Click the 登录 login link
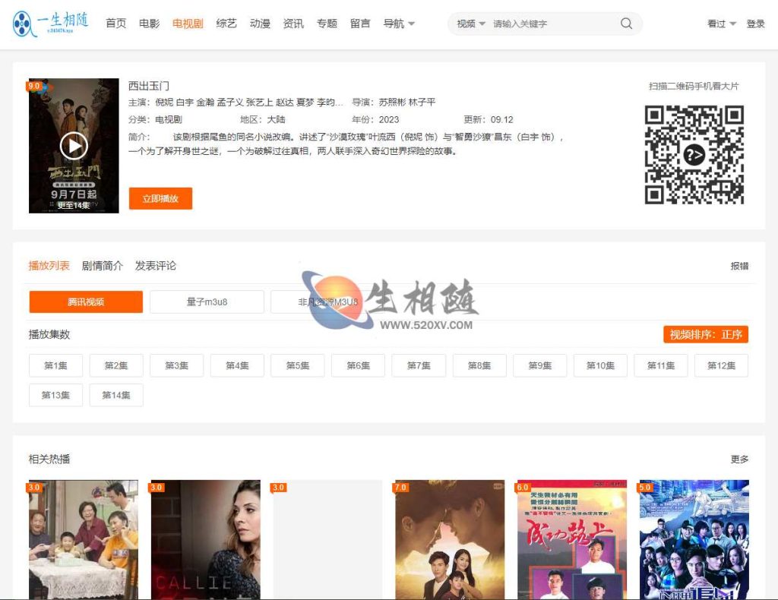Viewport: 778px width, 600px height. [755, 24]
